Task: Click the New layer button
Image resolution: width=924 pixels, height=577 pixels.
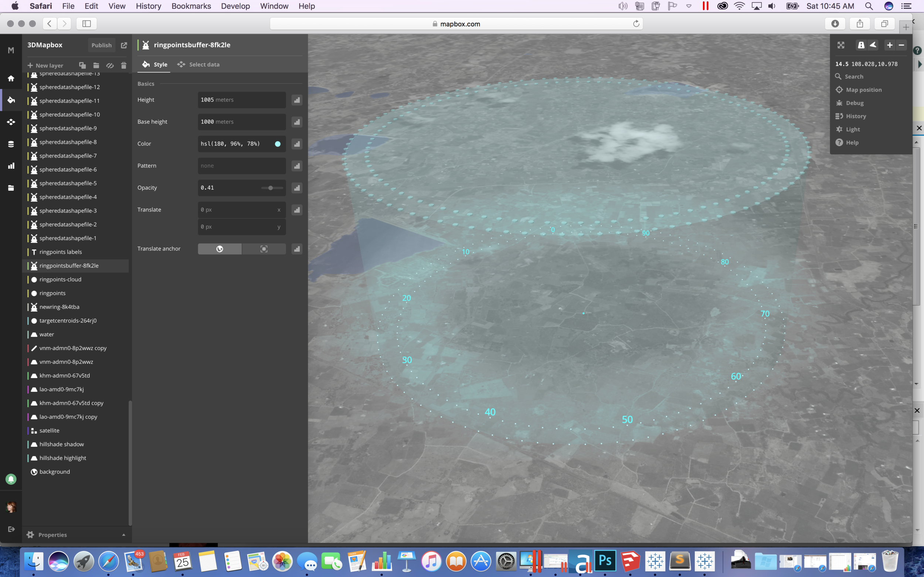Action: [45, 65]
